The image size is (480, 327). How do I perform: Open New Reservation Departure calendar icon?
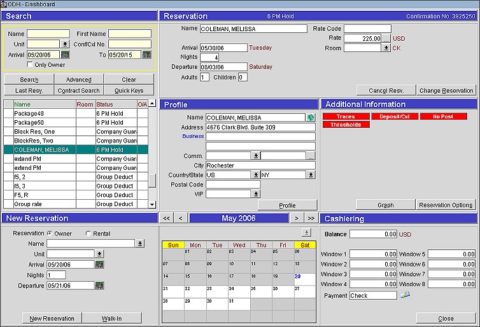99,285
